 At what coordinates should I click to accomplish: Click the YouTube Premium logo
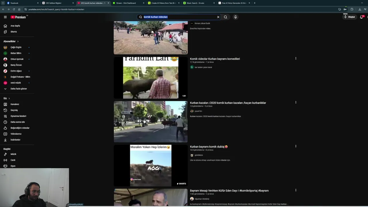[x=18, y=17]
